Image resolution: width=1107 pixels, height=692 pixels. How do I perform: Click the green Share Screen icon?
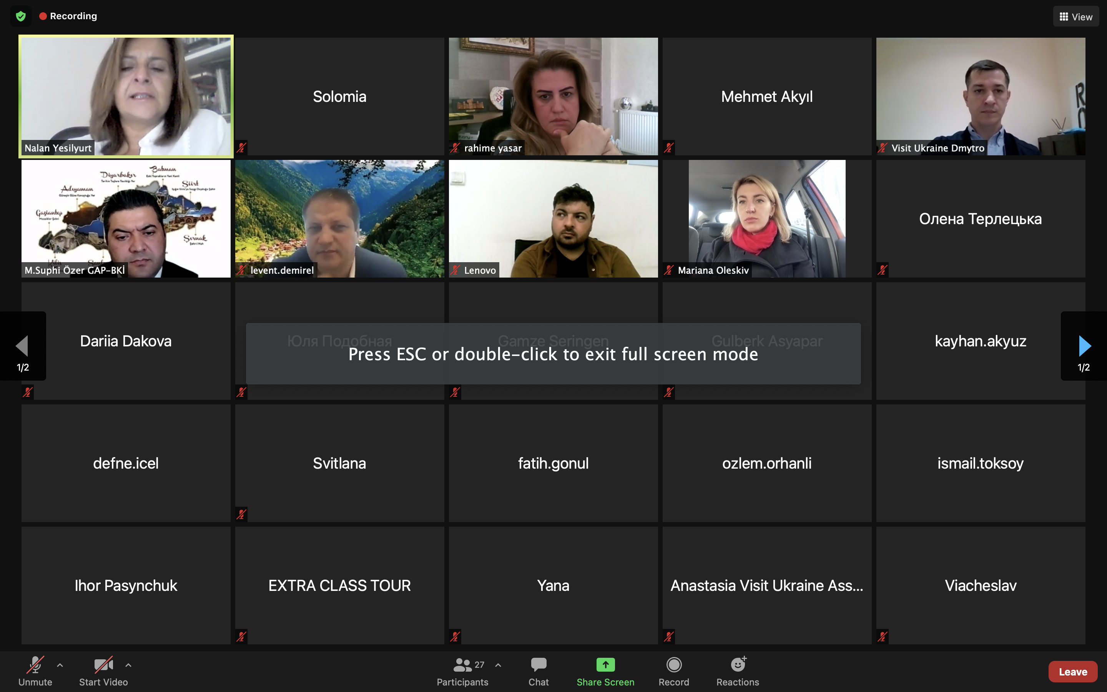coord(605,665)
